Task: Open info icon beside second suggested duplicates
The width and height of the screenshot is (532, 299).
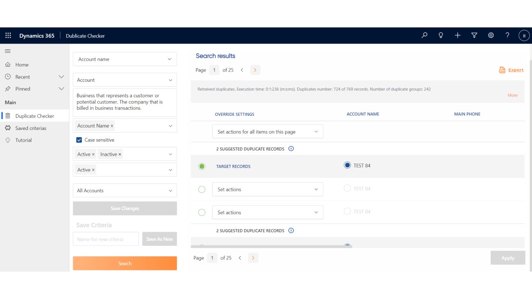Action: (x=291, y=230)
